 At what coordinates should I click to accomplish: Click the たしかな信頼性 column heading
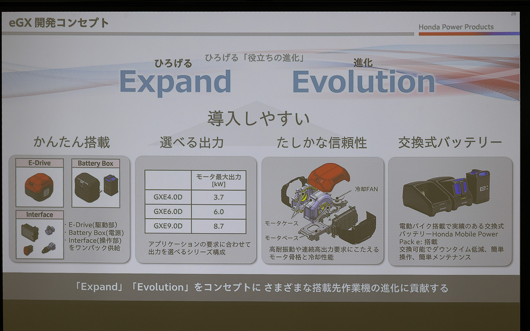(x=322, y=143)
